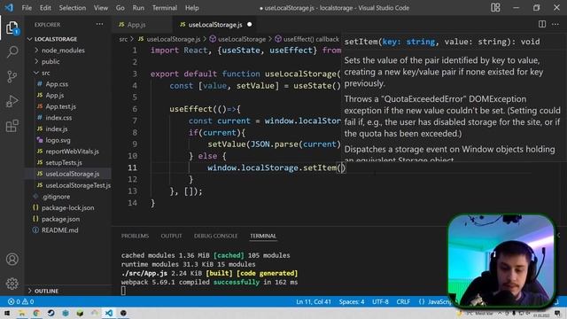
Task: Open VS Code taskbar icon
Action: 109,313
